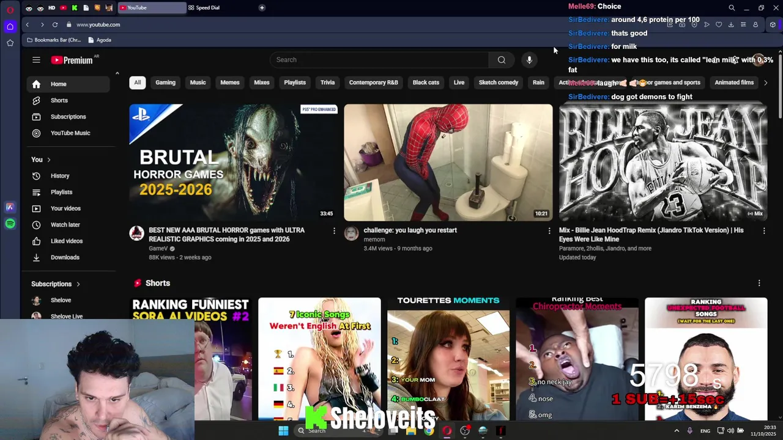Open the Windows Start menu
783x440 pixels.
pyautogui.click(x=283, y=431)
